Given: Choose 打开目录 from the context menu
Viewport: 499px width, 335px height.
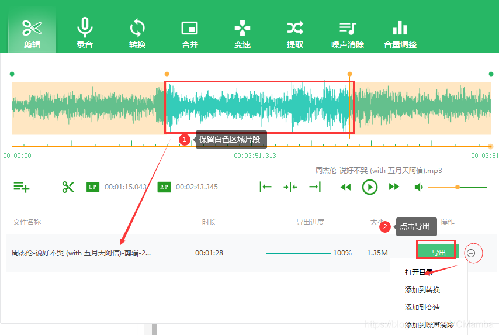Looking at the screenshot, I should [x=419, y=272].
